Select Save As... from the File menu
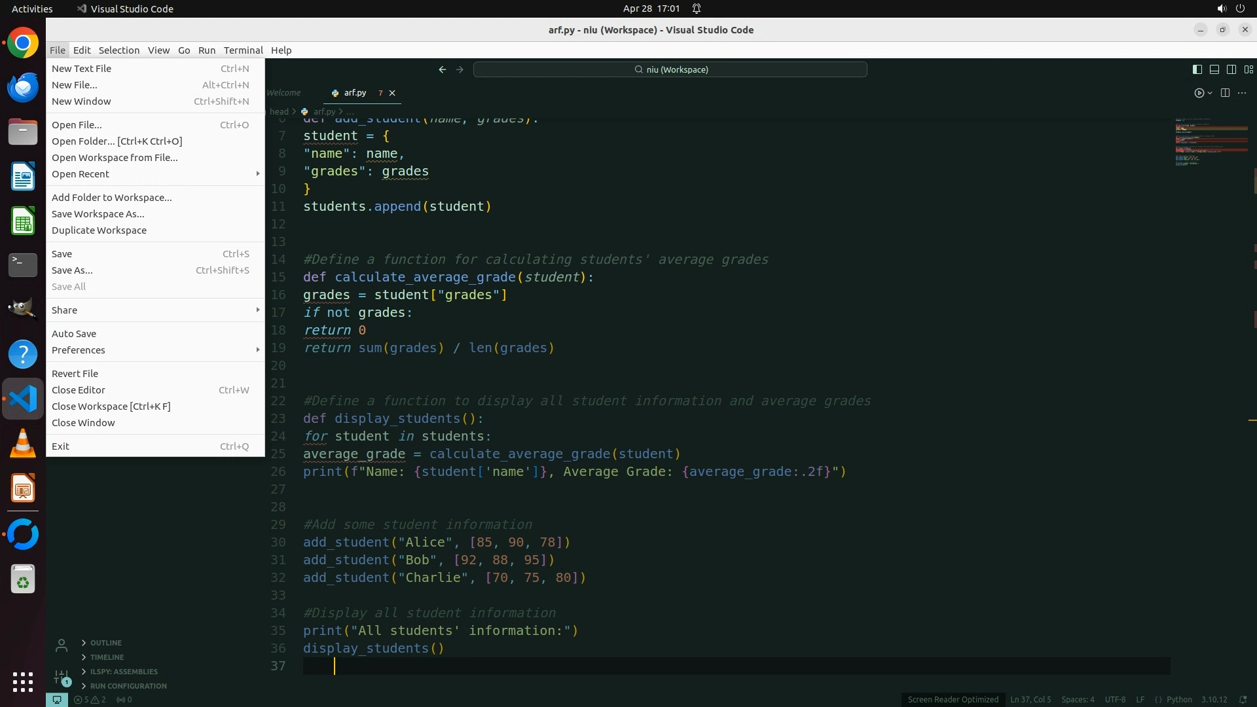This screenshot has height=707, width=1257. [x=72, y=270]
